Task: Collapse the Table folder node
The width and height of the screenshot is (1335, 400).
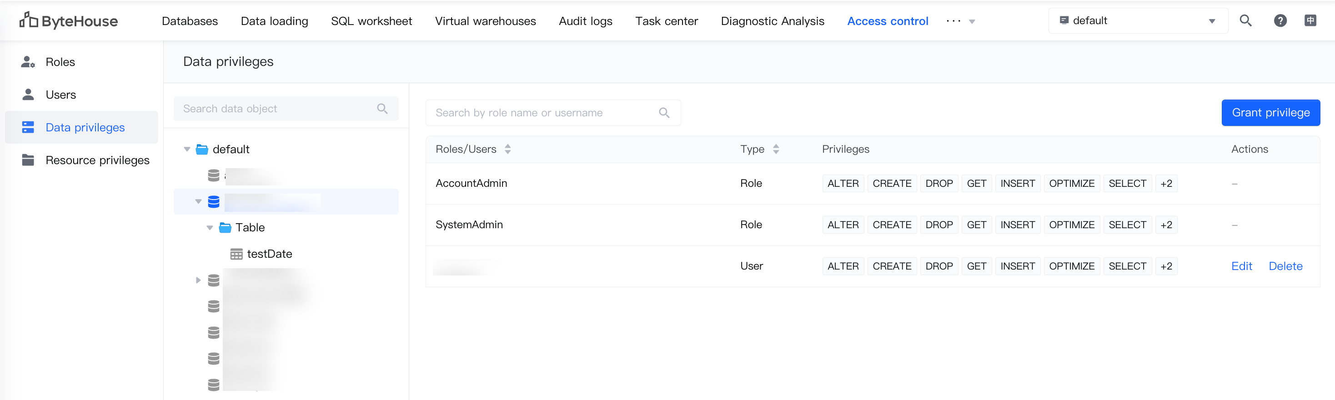Action: (210, 227)
